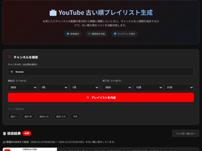The image size is (202, 151).
Task: Open the end month dropdown showing 12月
Action: click(x=148, y=88)
